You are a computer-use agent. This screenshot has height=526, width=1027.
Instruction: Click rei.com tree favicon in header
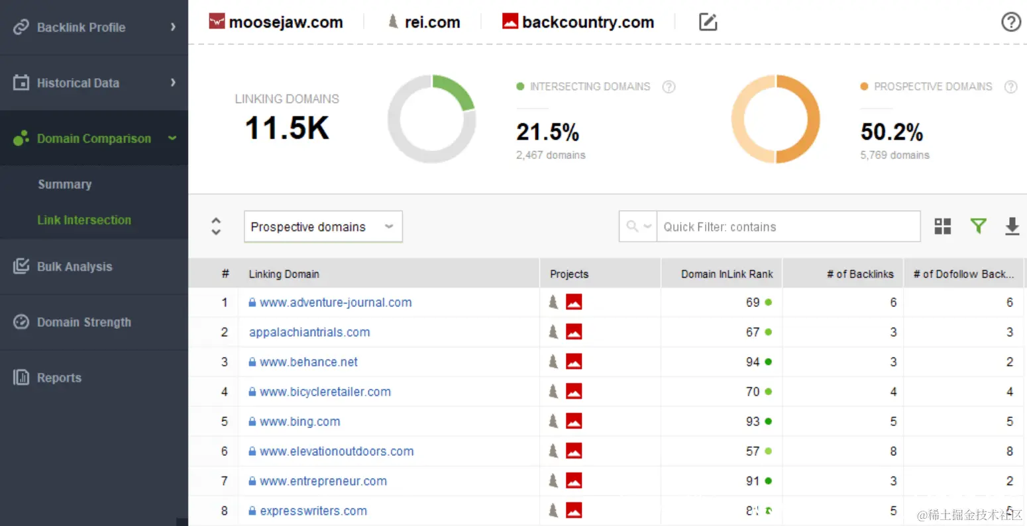tap(393, 22)
